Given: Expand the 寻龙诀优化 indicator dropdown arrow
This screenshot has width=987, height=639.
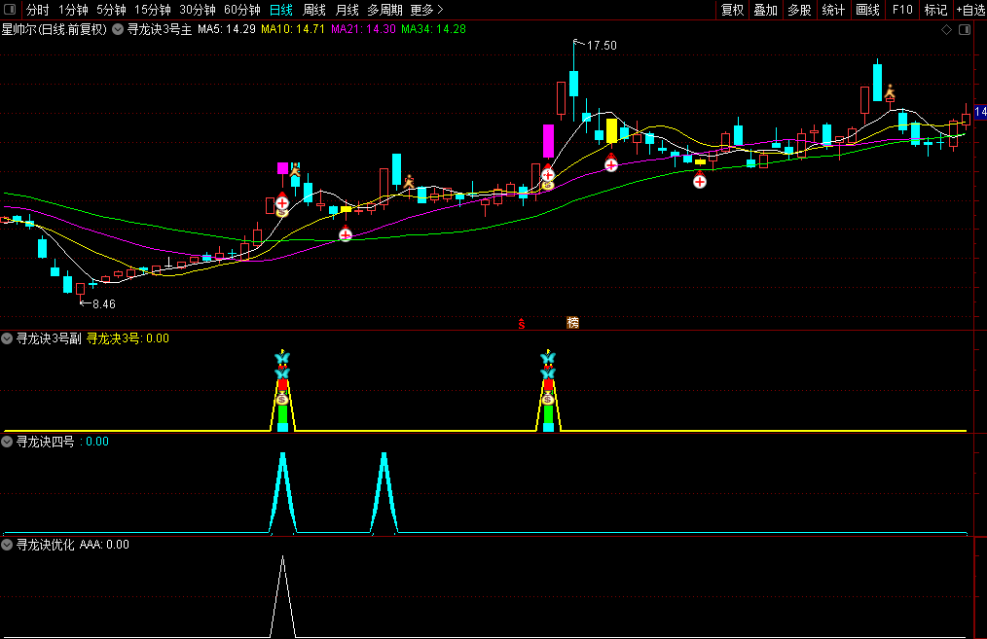Looking at the screenshot, I should (8, 545).
